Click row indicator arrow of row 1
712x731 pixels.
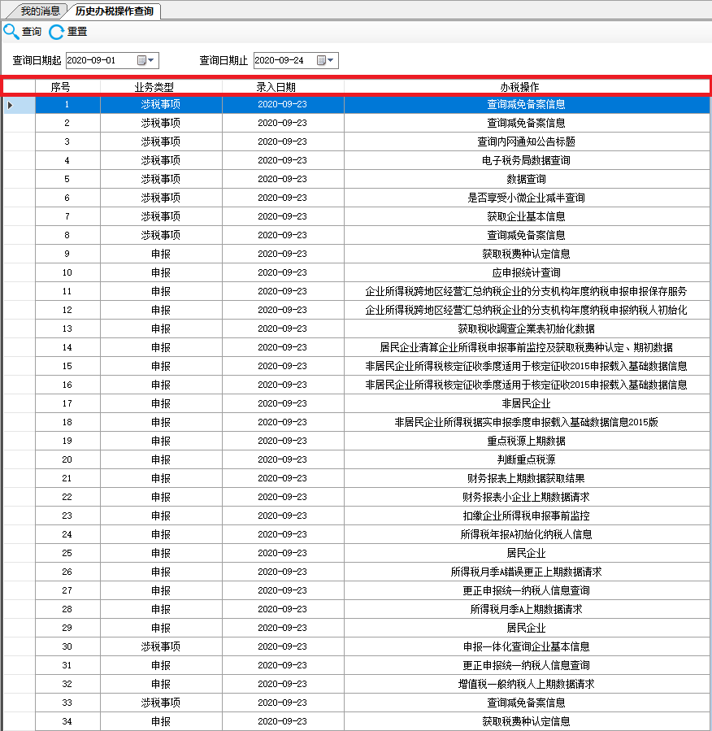(x=11, y=105)
